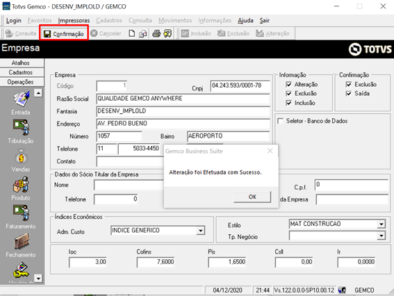The height and width of the screenshot is (296, 394).
Task: Expand the Adm. Custo dropdown
Action: point(200,231)
